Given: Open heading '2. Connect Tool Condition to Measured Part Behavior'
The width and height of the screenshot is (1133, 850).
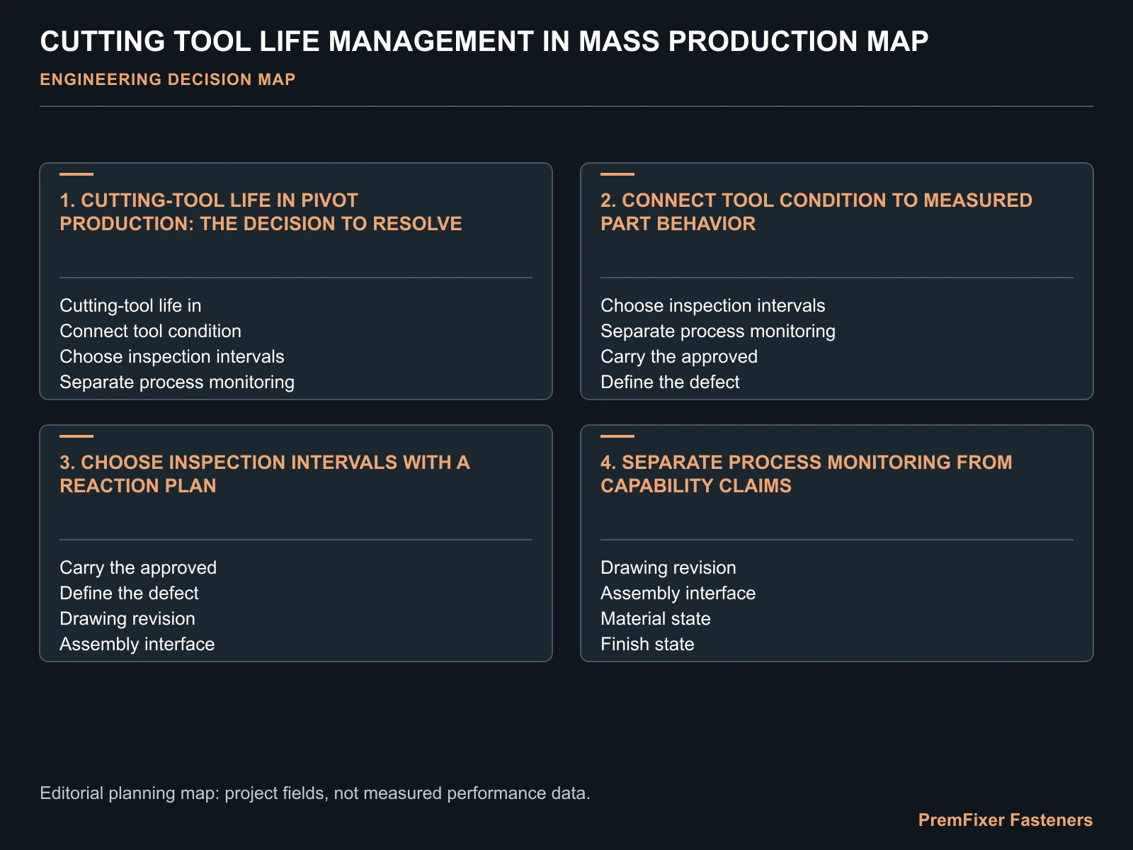Looking at the screenshot, I should (816, 212).
